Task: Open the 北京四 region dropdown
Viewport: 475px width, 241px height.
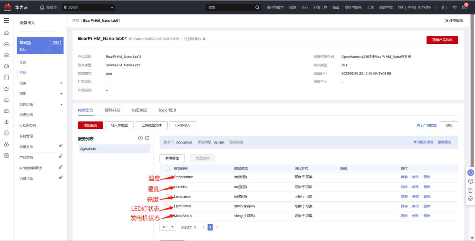Action: coord(88,7)
